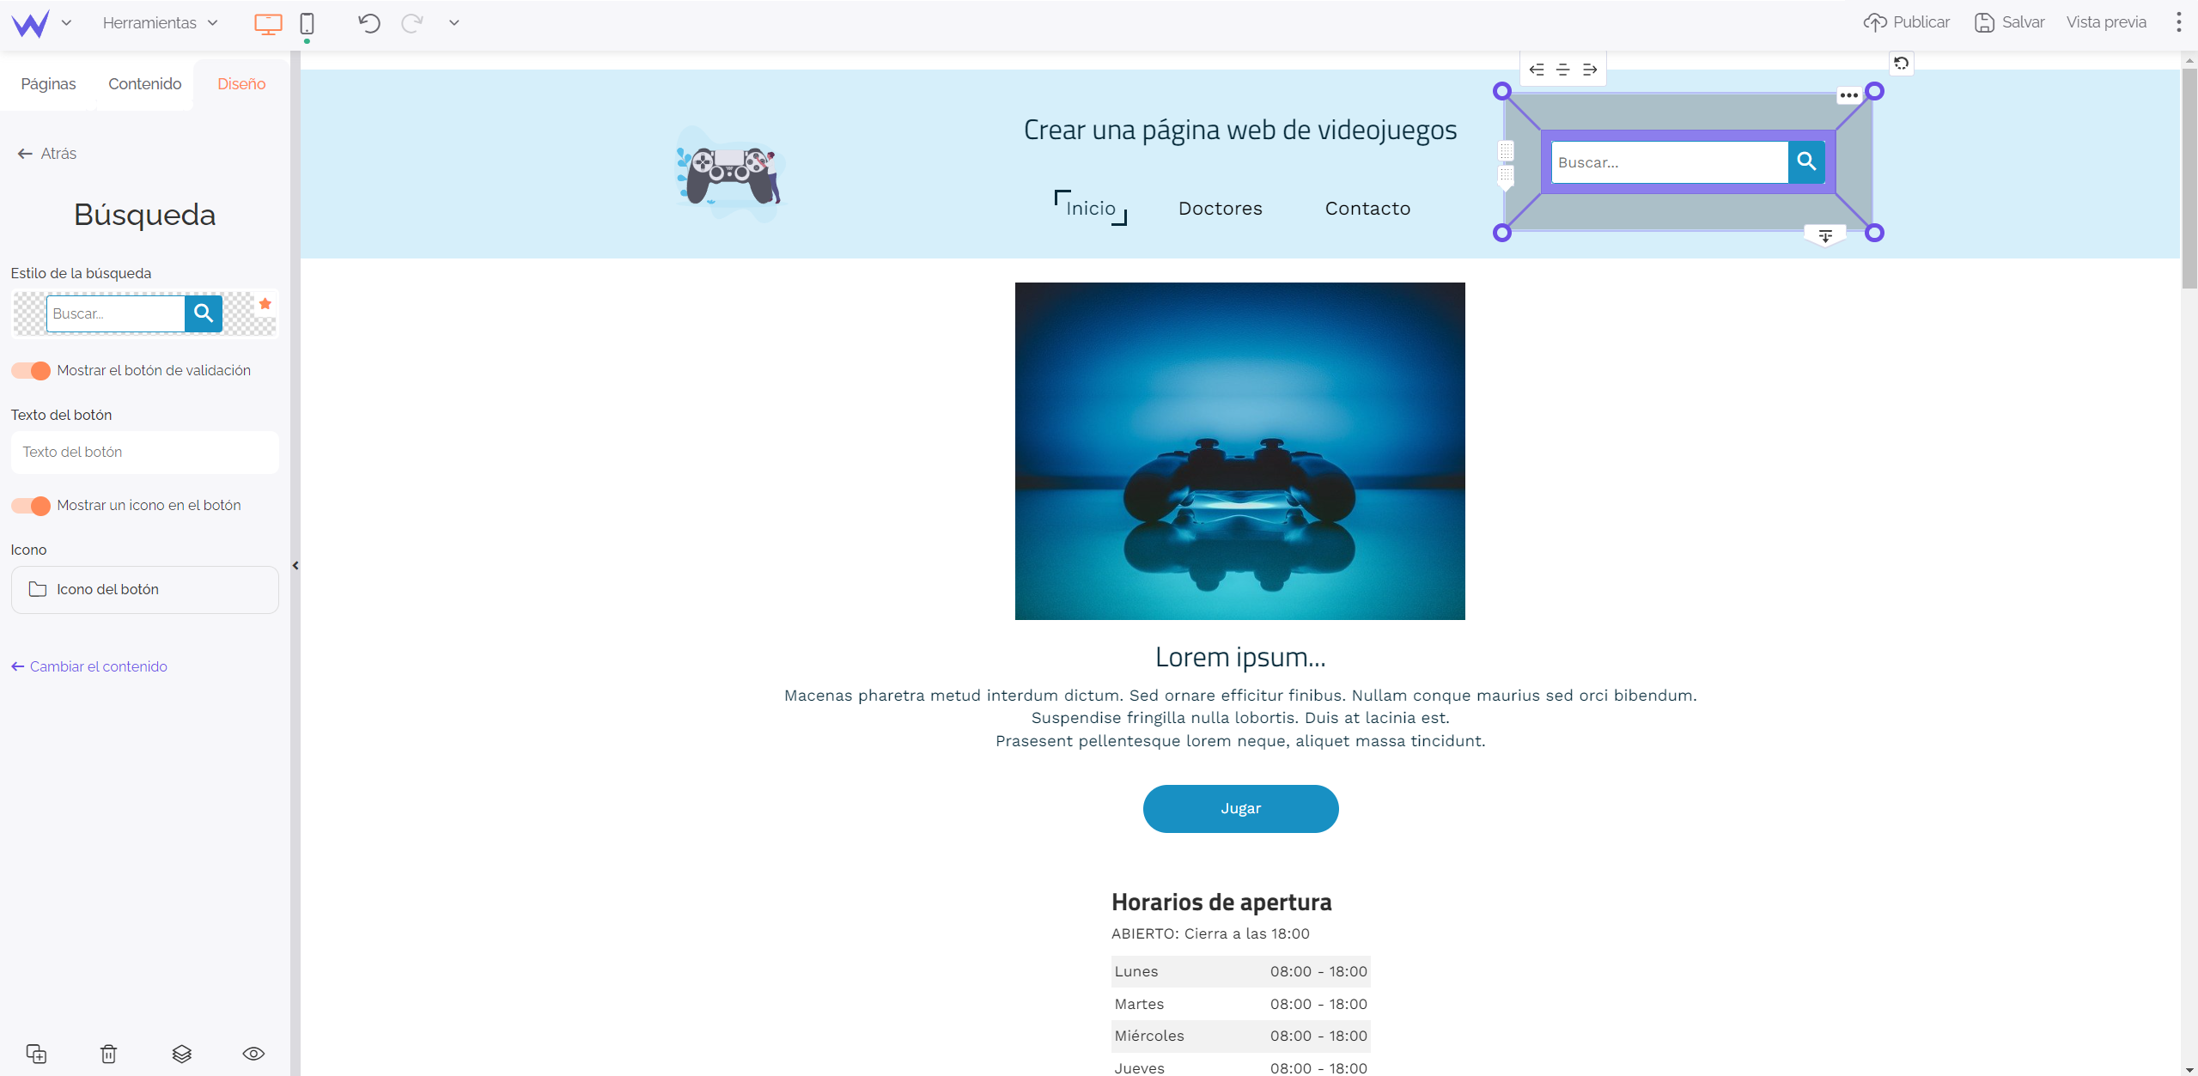Align element left icon
Viewport: 2198px width, 1076px height.
[1537, 70]
